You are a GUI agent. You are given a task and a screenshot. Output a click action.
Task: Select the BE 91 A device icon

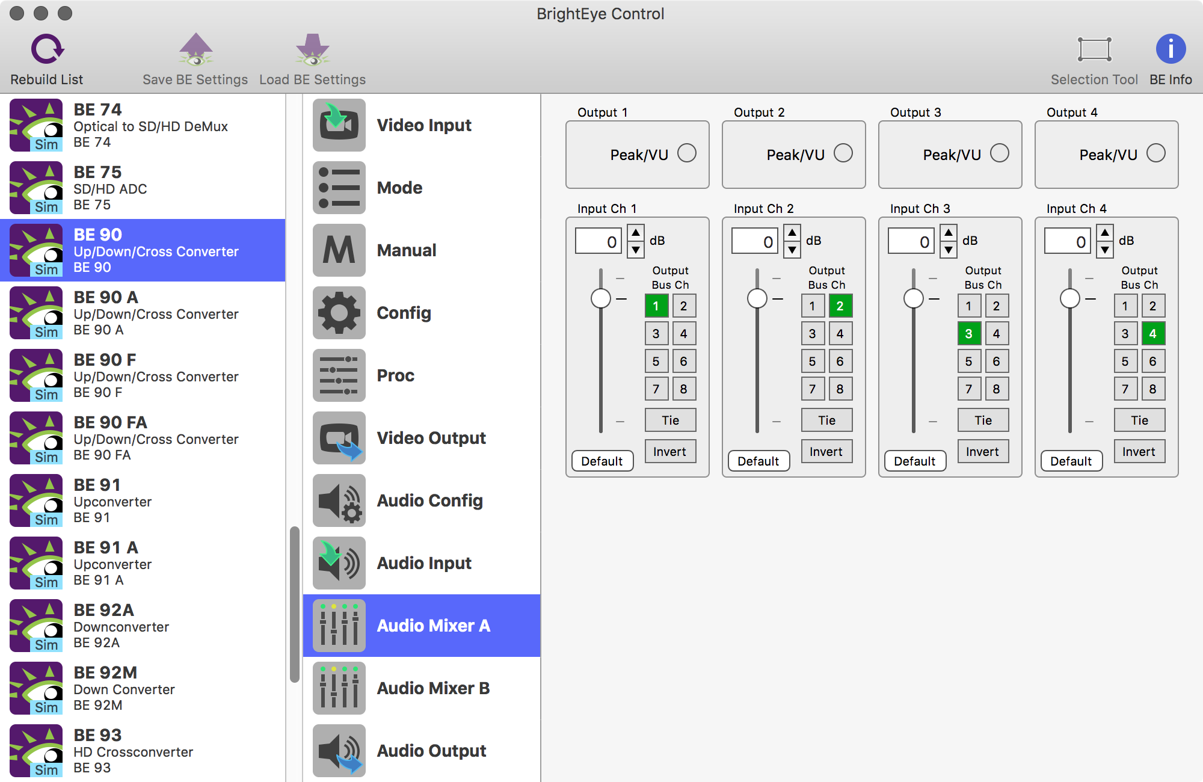click(x=36, y=563)
